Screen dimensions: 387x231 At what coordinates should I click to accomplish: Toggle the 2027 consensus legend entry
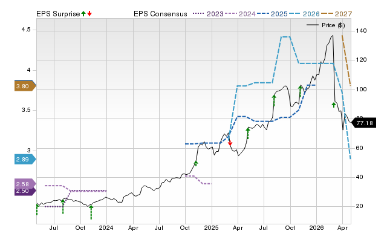[336, 14]
